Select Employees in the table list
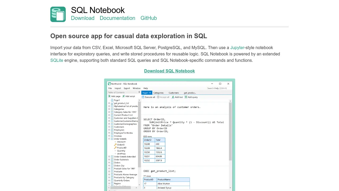 [x=119, y=130]
